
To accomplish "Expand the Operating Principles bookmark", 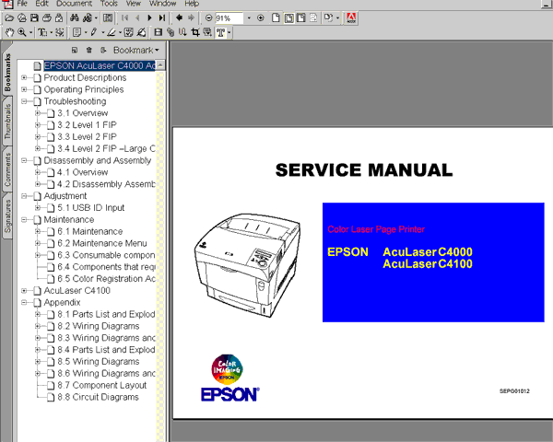I will pos(24,89).
